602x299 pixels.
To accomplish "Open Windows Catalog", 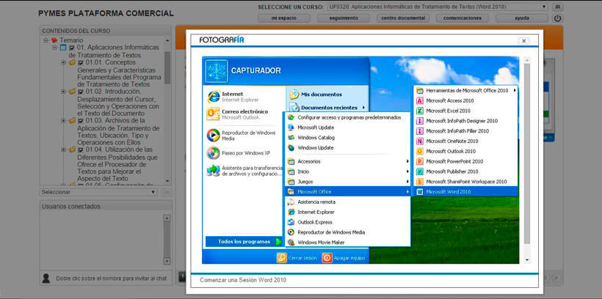I will [x=349, y=138].
